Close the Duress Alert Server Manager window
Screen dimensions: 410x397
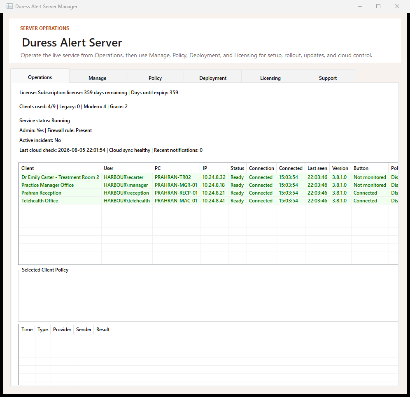397,6
